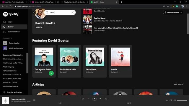The height and width of the screenshot is (106, 189).
Task: Open the Cardio playlist card
Action: click(120, 62)
